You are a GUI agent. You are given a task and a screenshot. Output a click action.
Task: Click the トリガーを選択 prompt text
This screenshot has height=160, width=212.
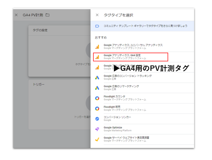coord(83,117)
